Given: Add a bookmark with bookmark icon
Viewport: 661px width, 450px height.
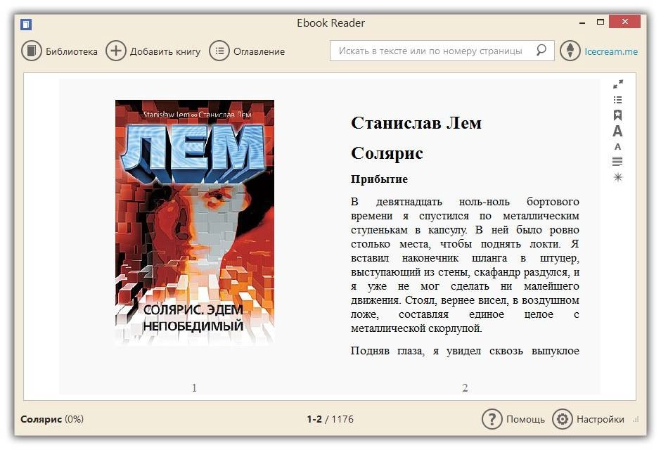Looking at the screenshot, I should 617,115.
